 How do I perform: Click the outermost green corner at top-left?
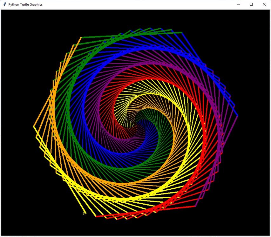pyautogui.click(x=81, y=37)
